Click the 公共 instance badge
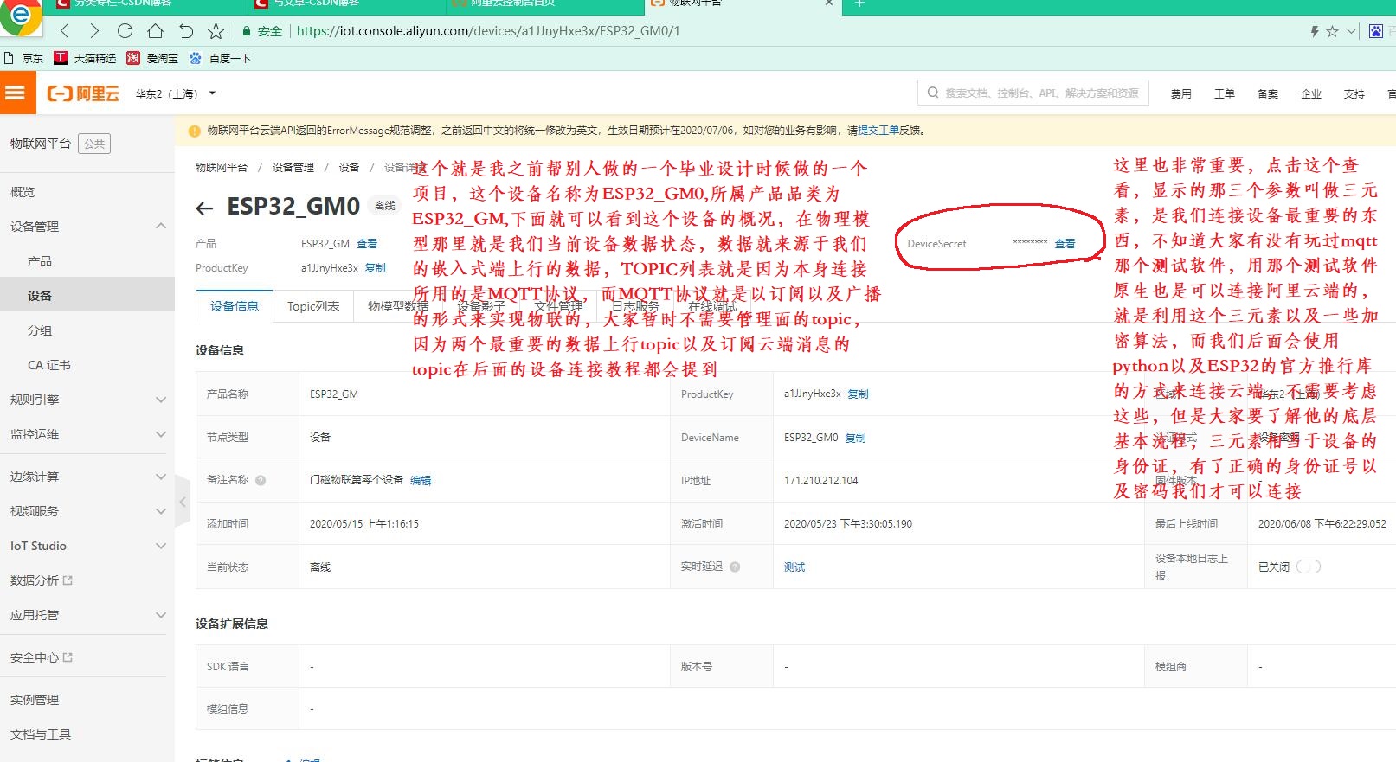The height and width of the screenshot is (762, 1396). pos(94,144)
